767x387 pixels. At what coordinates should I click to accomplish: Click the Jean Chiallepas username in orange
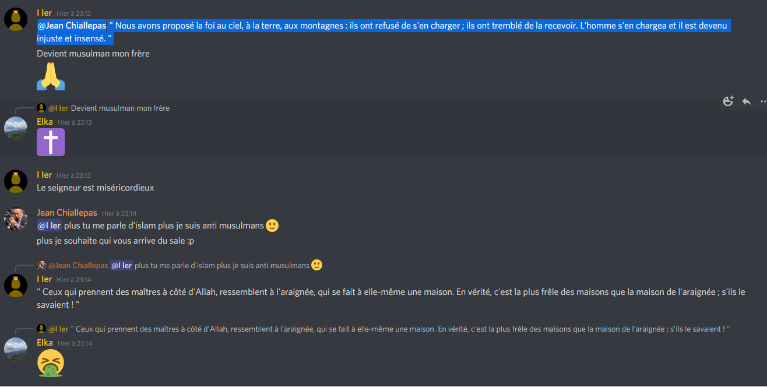pyautogui.click(x=67, y=213)
